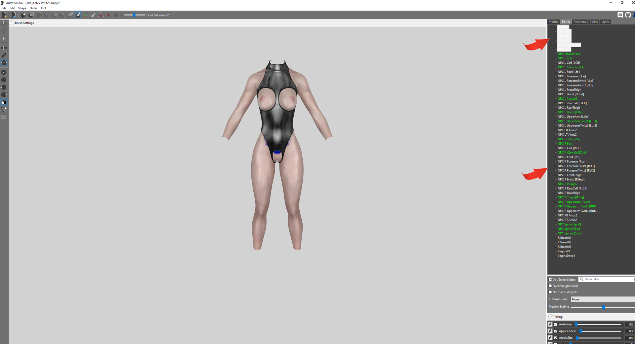Select the NPC R Hand [RHnd] bone

pos(571,180)
